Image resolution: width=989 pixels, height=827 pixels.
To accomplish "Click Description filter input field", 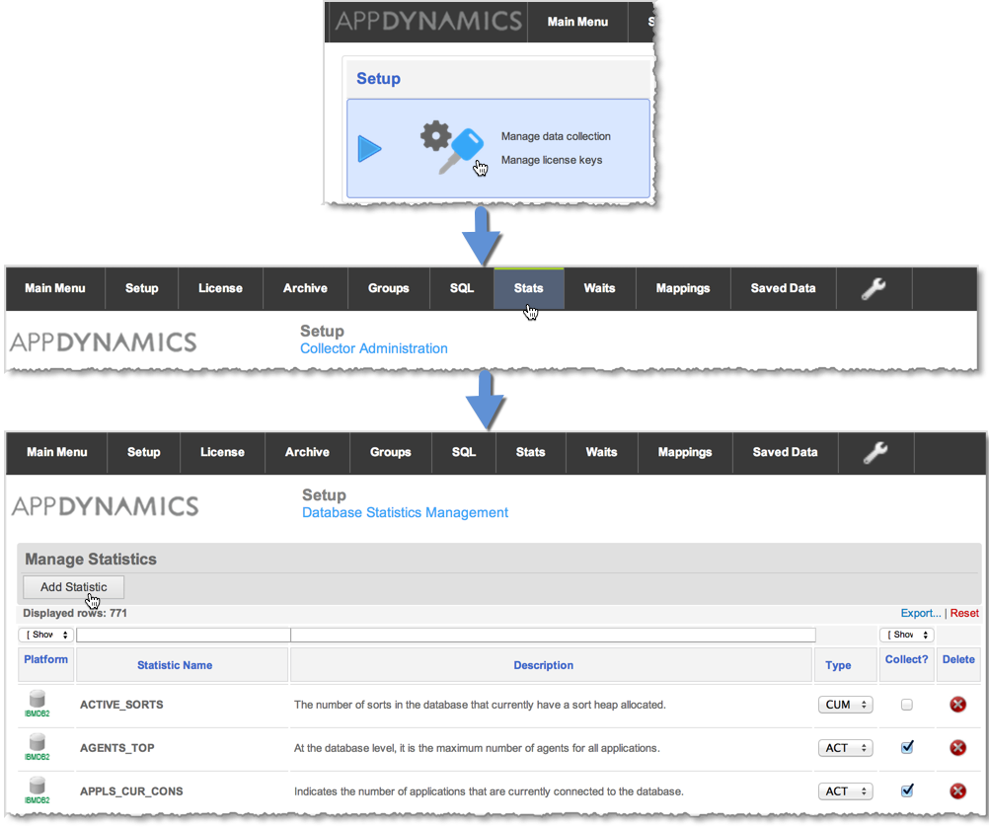I will click(553, 635).
